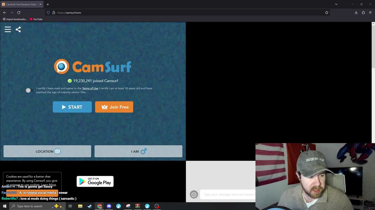The height and width of the screenshot is (210, 375).
Task: Open the browser application menu
Action: click(370, 13)
